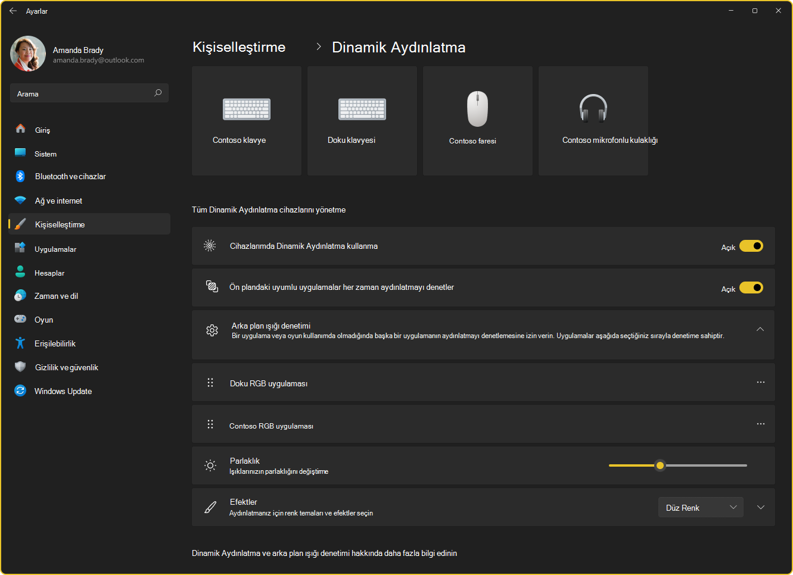Screen dimensions: 793x575
Task: Select the Doku RGB uygulaması row
Action: (483, 382)
